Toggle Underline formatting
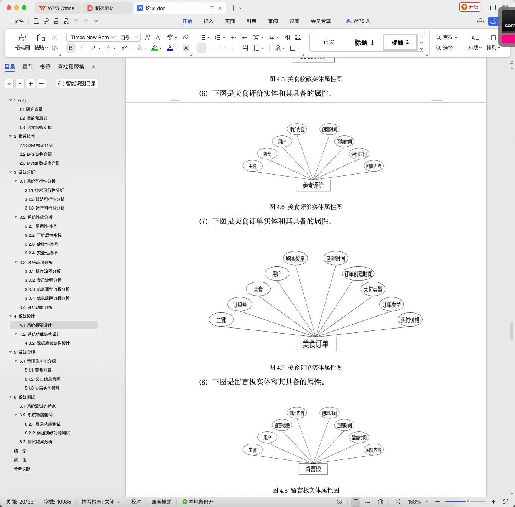515x507 pixels. (x=93, y=48)
